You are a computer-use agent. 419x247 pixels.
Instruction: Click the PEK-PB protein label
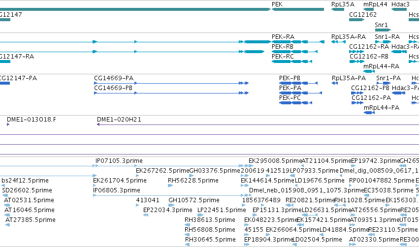point(290,78)
